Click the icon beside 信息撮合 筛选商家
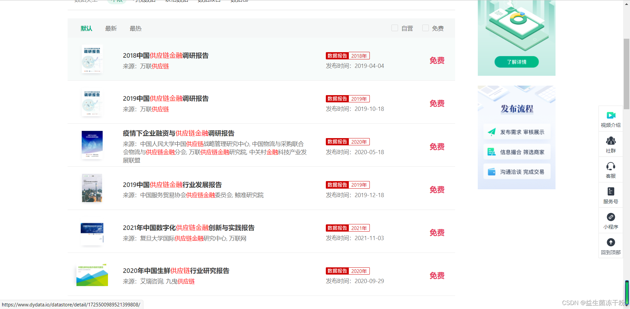 tap(492, 152)
